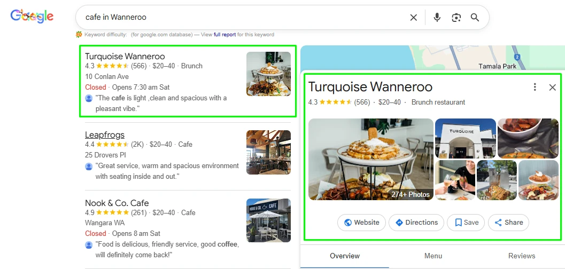Open the 274+ Photos main image
The image size is (565, 269).
pyautogui.click(x=370, y=159)
